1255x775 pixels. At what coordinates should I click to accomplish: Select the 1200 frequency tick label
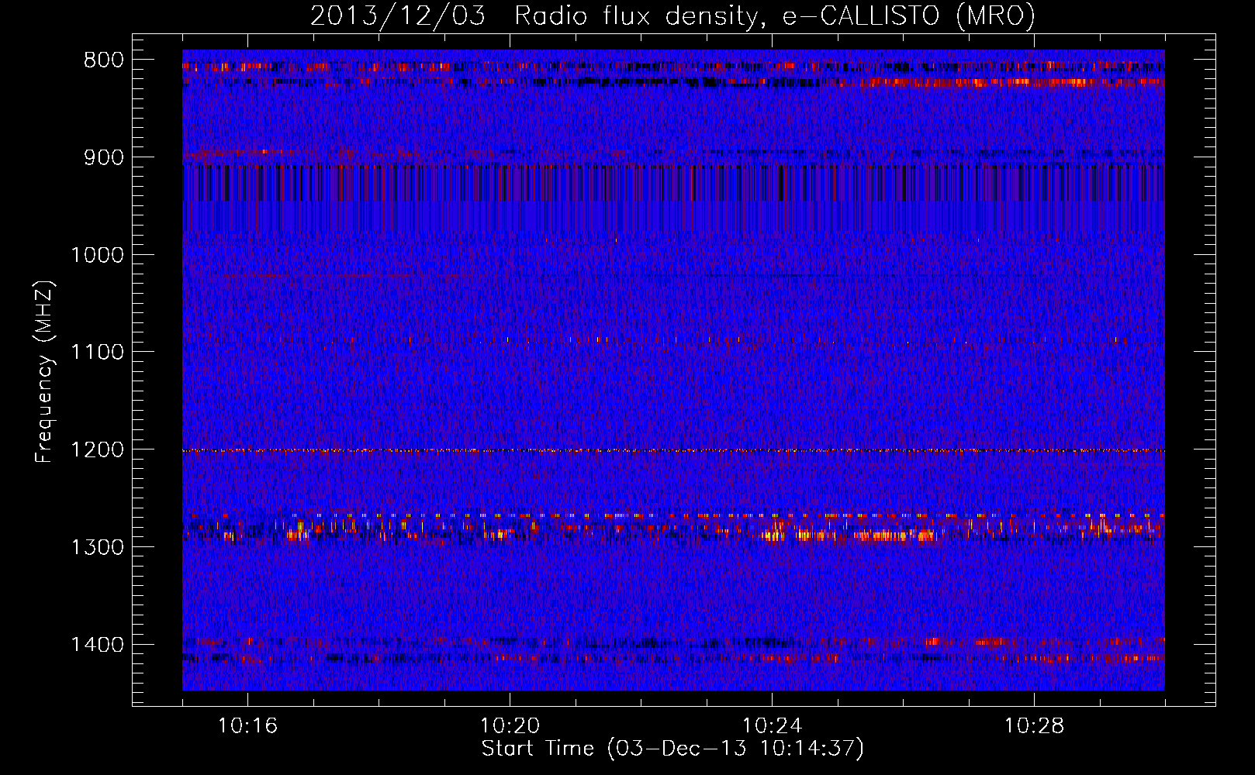pos(97,449)
